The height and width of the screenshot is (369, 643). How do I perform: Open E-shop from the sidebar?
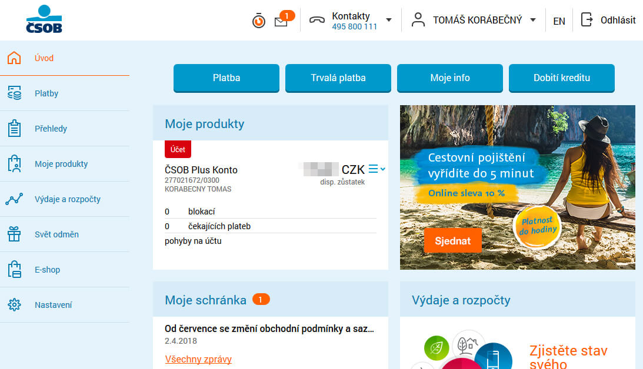(47, 270)
